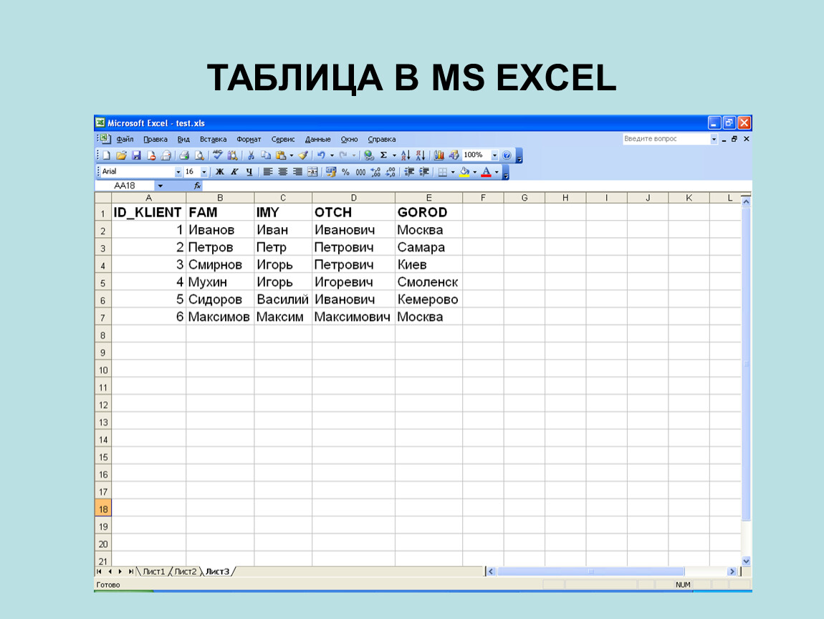Open the Research binoculars icon

tap(232, 155)
